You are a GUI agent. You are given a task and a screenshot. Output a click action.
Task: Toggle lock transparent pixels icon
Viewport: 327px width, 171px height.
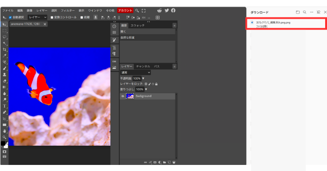(146, 84)
